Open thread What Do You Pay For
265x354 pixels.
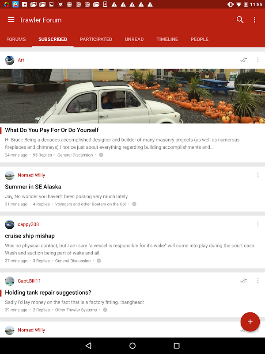52,130
